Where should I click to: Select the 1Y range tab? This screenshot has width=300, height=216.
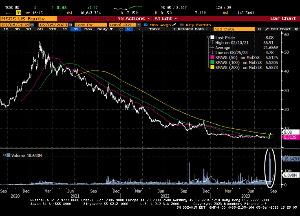tap(65, 29)
